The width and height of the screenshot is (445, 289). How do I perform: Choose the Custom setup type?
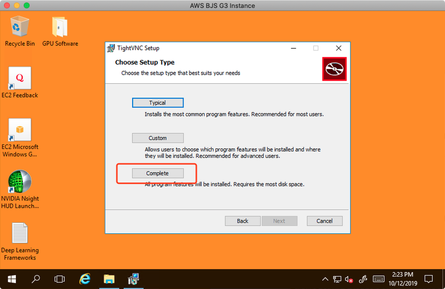(x=158, y=138)
